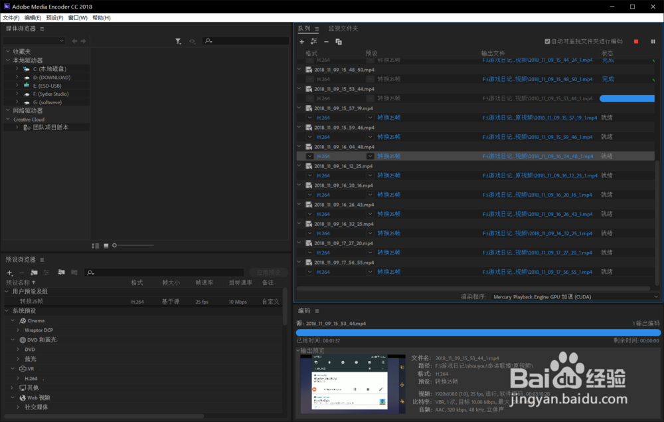Open the Help (帮助) menu
The image size is (664, 422).
click(101, 18)
